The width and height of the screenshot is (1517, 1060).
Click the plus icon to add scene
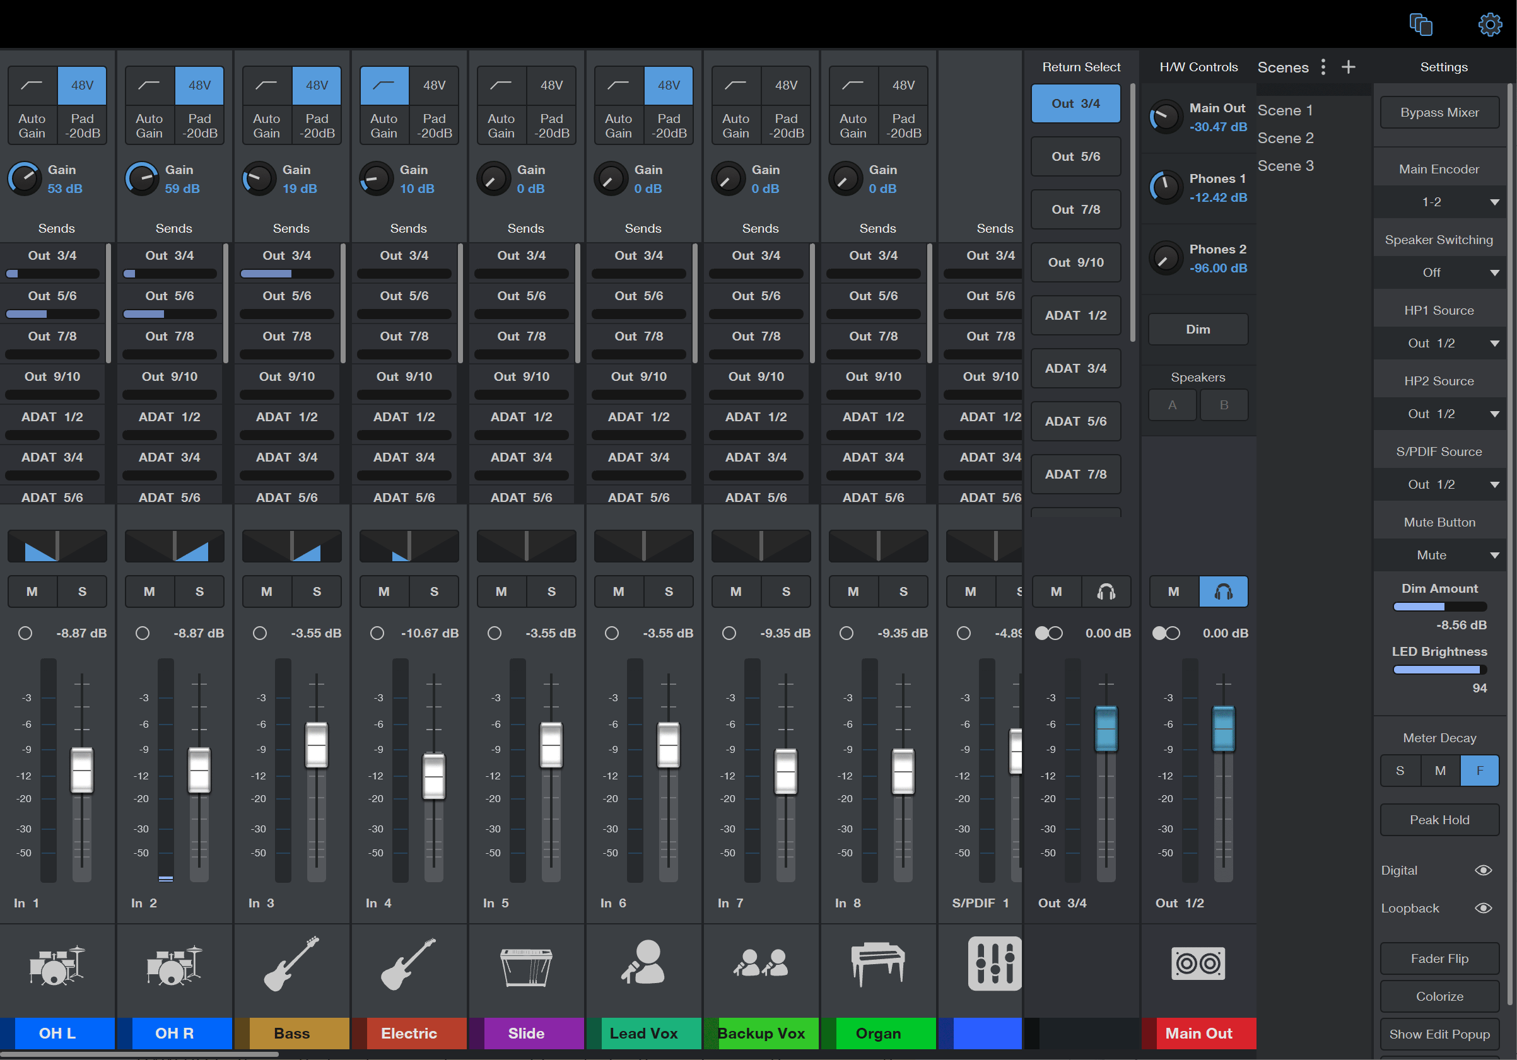point(1348,67)
